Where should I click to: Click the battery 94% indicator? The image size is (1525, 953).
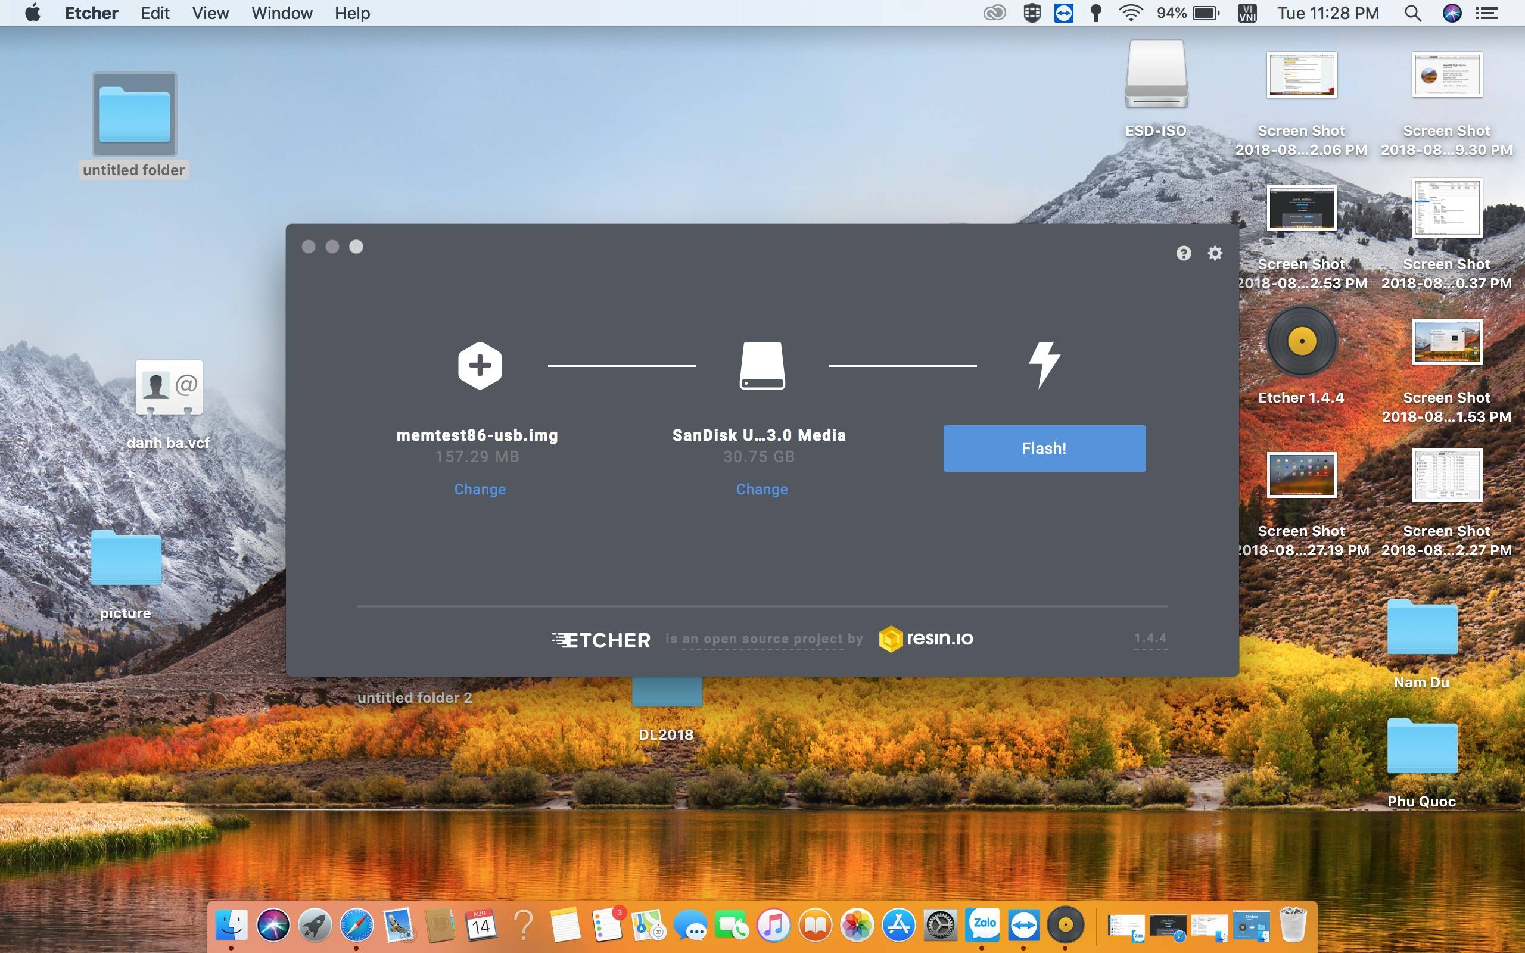[x=1188, y=13]
